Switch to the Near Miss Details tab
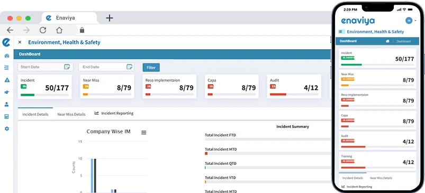 (x=71, y=114)
